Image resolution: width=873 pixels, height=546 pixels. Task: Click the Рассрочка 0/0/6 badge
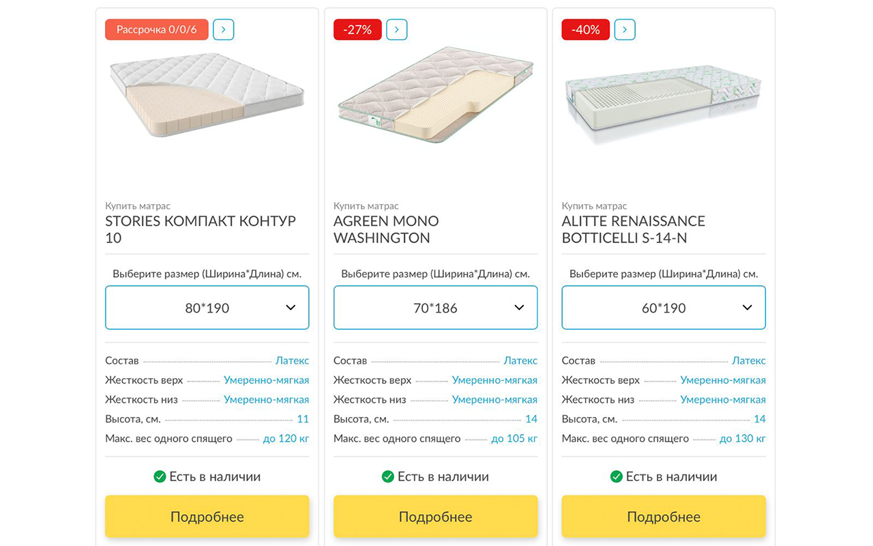point(156,29)
